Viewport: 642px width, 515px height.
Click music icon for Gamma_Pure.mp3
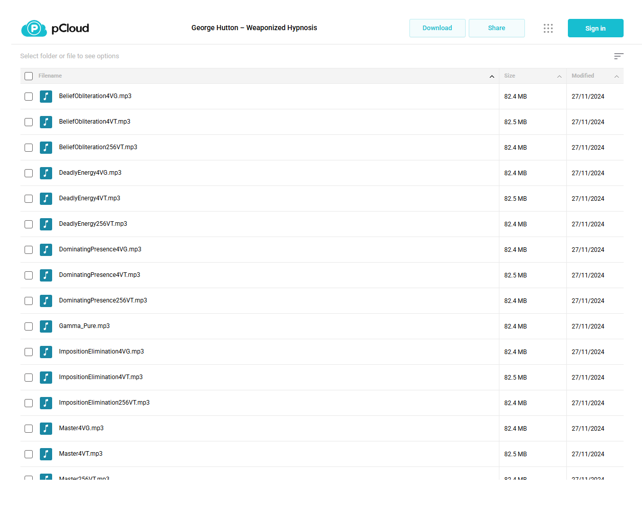(x=46, y=326)
